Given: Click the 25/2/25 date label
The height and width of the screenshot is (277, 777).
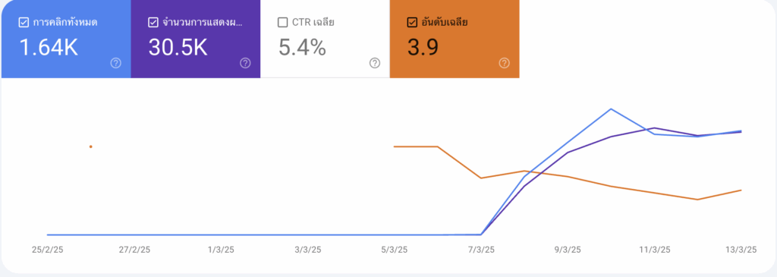Looking at the screenshot, I should coord(48,250).
